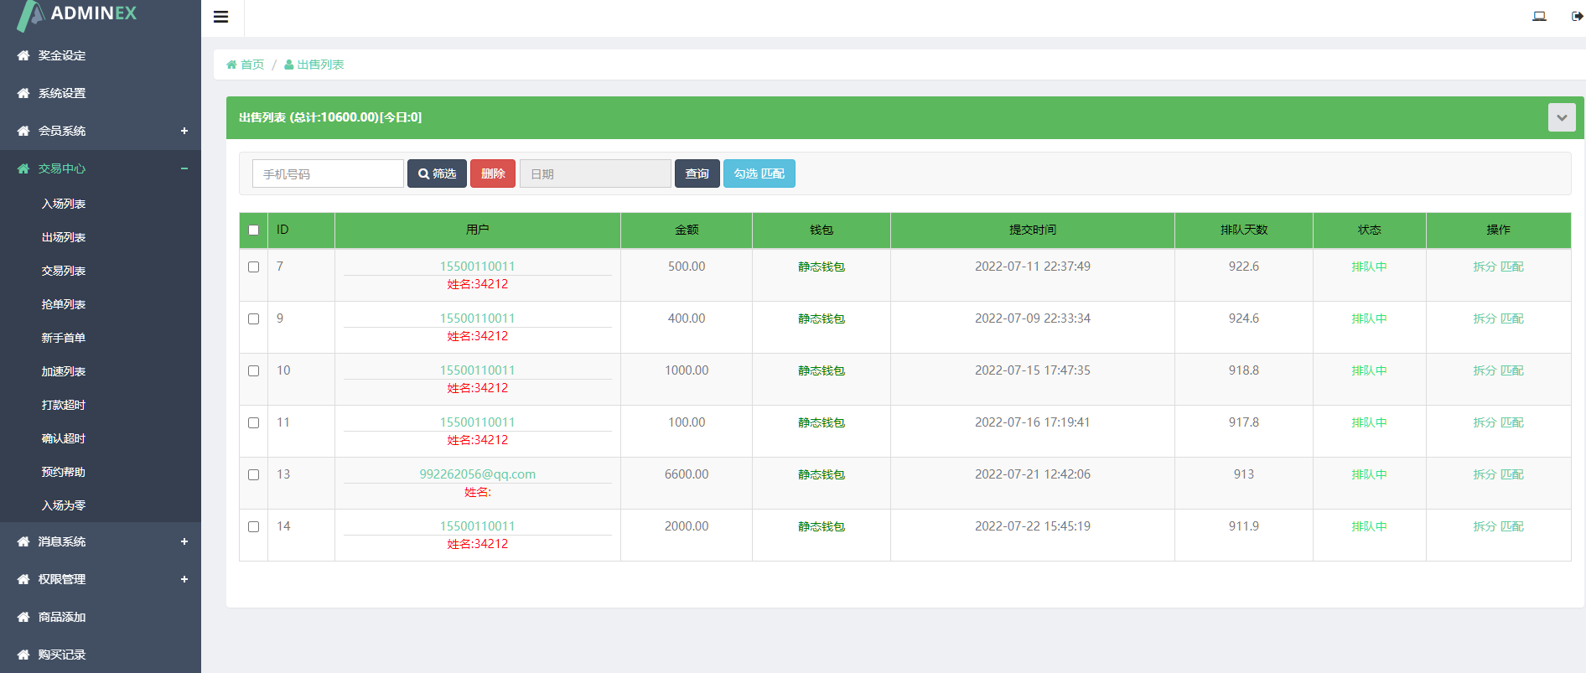
Task: Check the box for row ID 7
Action: point(253,267)
